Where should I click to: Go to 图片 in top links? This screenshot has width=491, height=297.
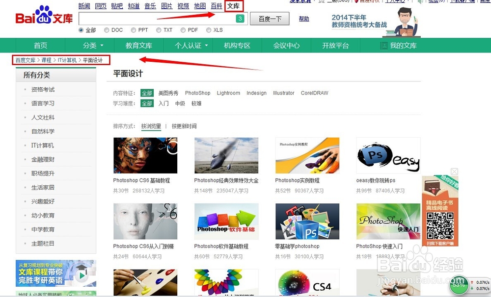point(167,6)
